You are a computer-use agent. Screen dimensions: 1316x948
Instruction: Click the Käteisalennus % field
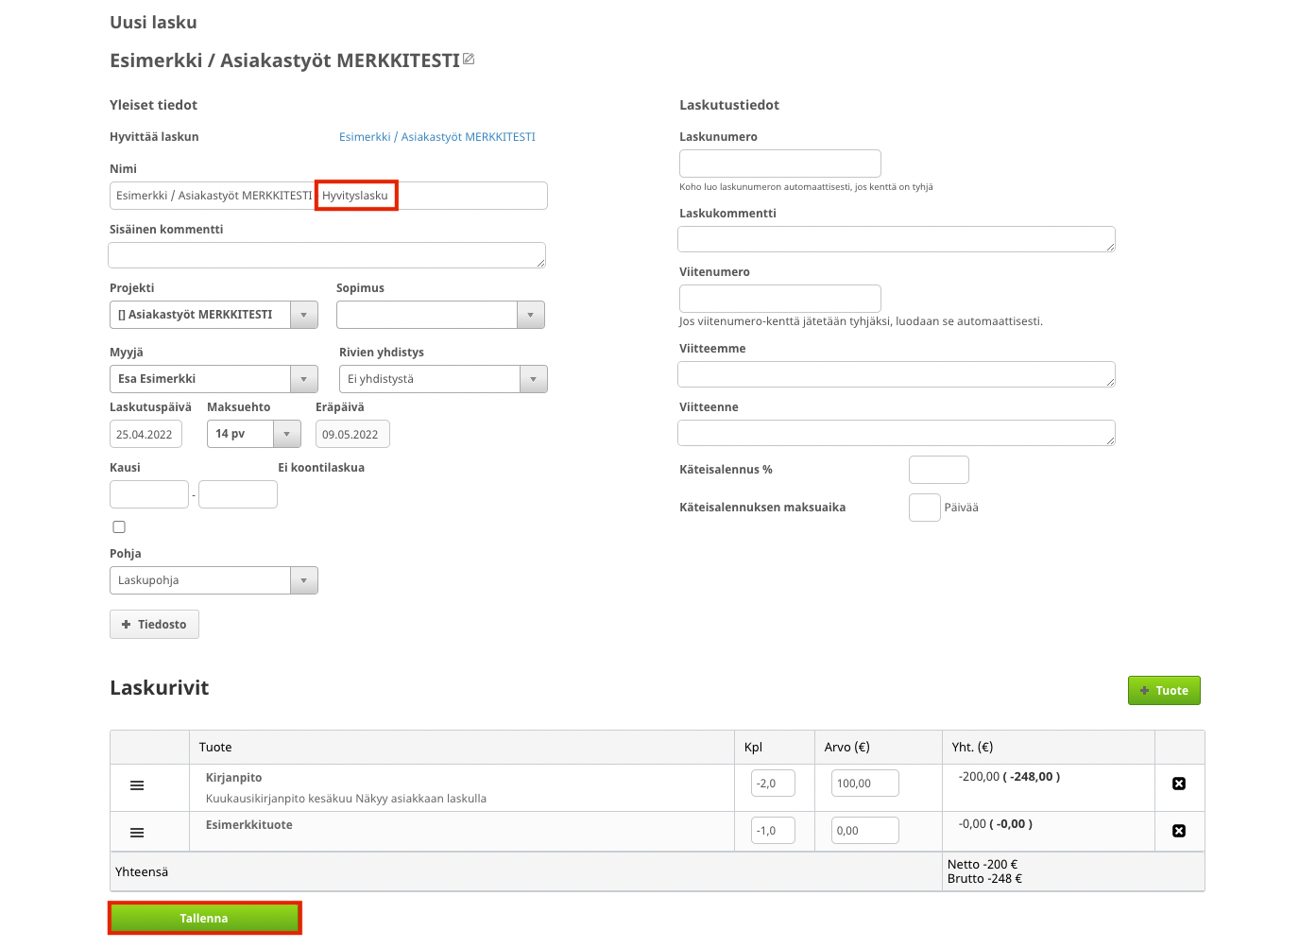pyautogui.click(x=939, y=470)
